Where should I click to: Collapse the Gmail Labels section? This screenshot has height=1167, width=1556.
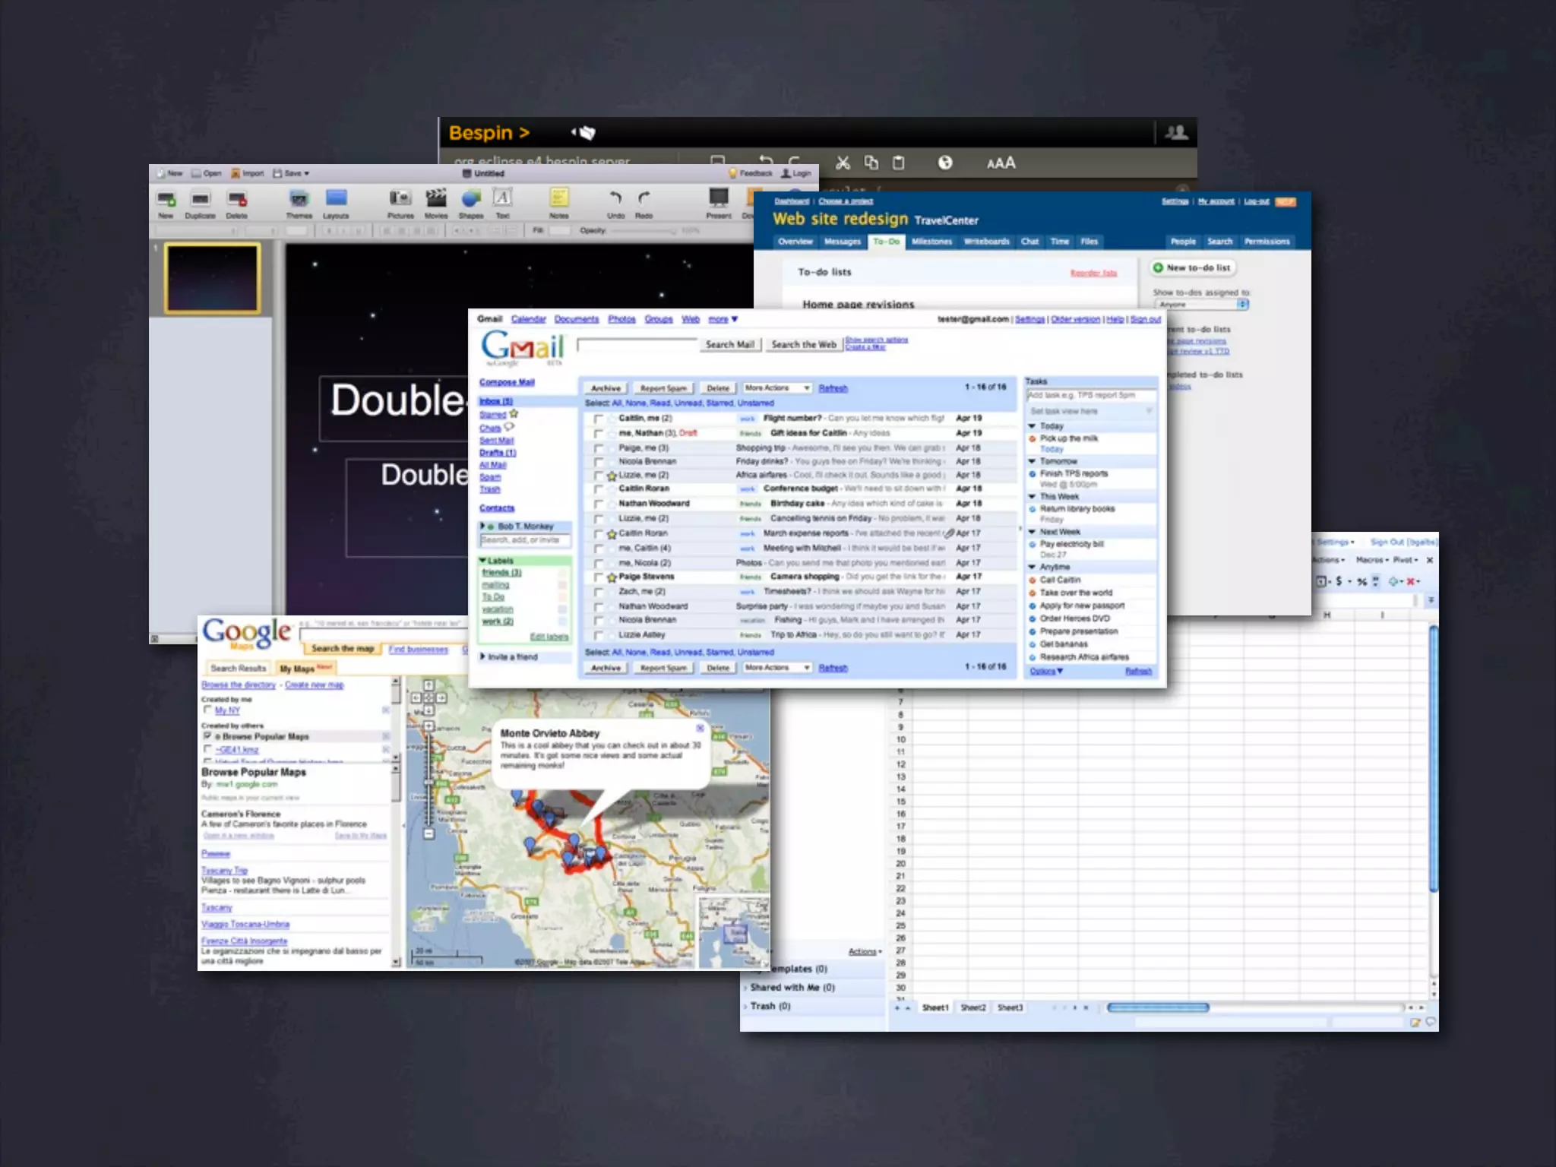coord(483,561)
